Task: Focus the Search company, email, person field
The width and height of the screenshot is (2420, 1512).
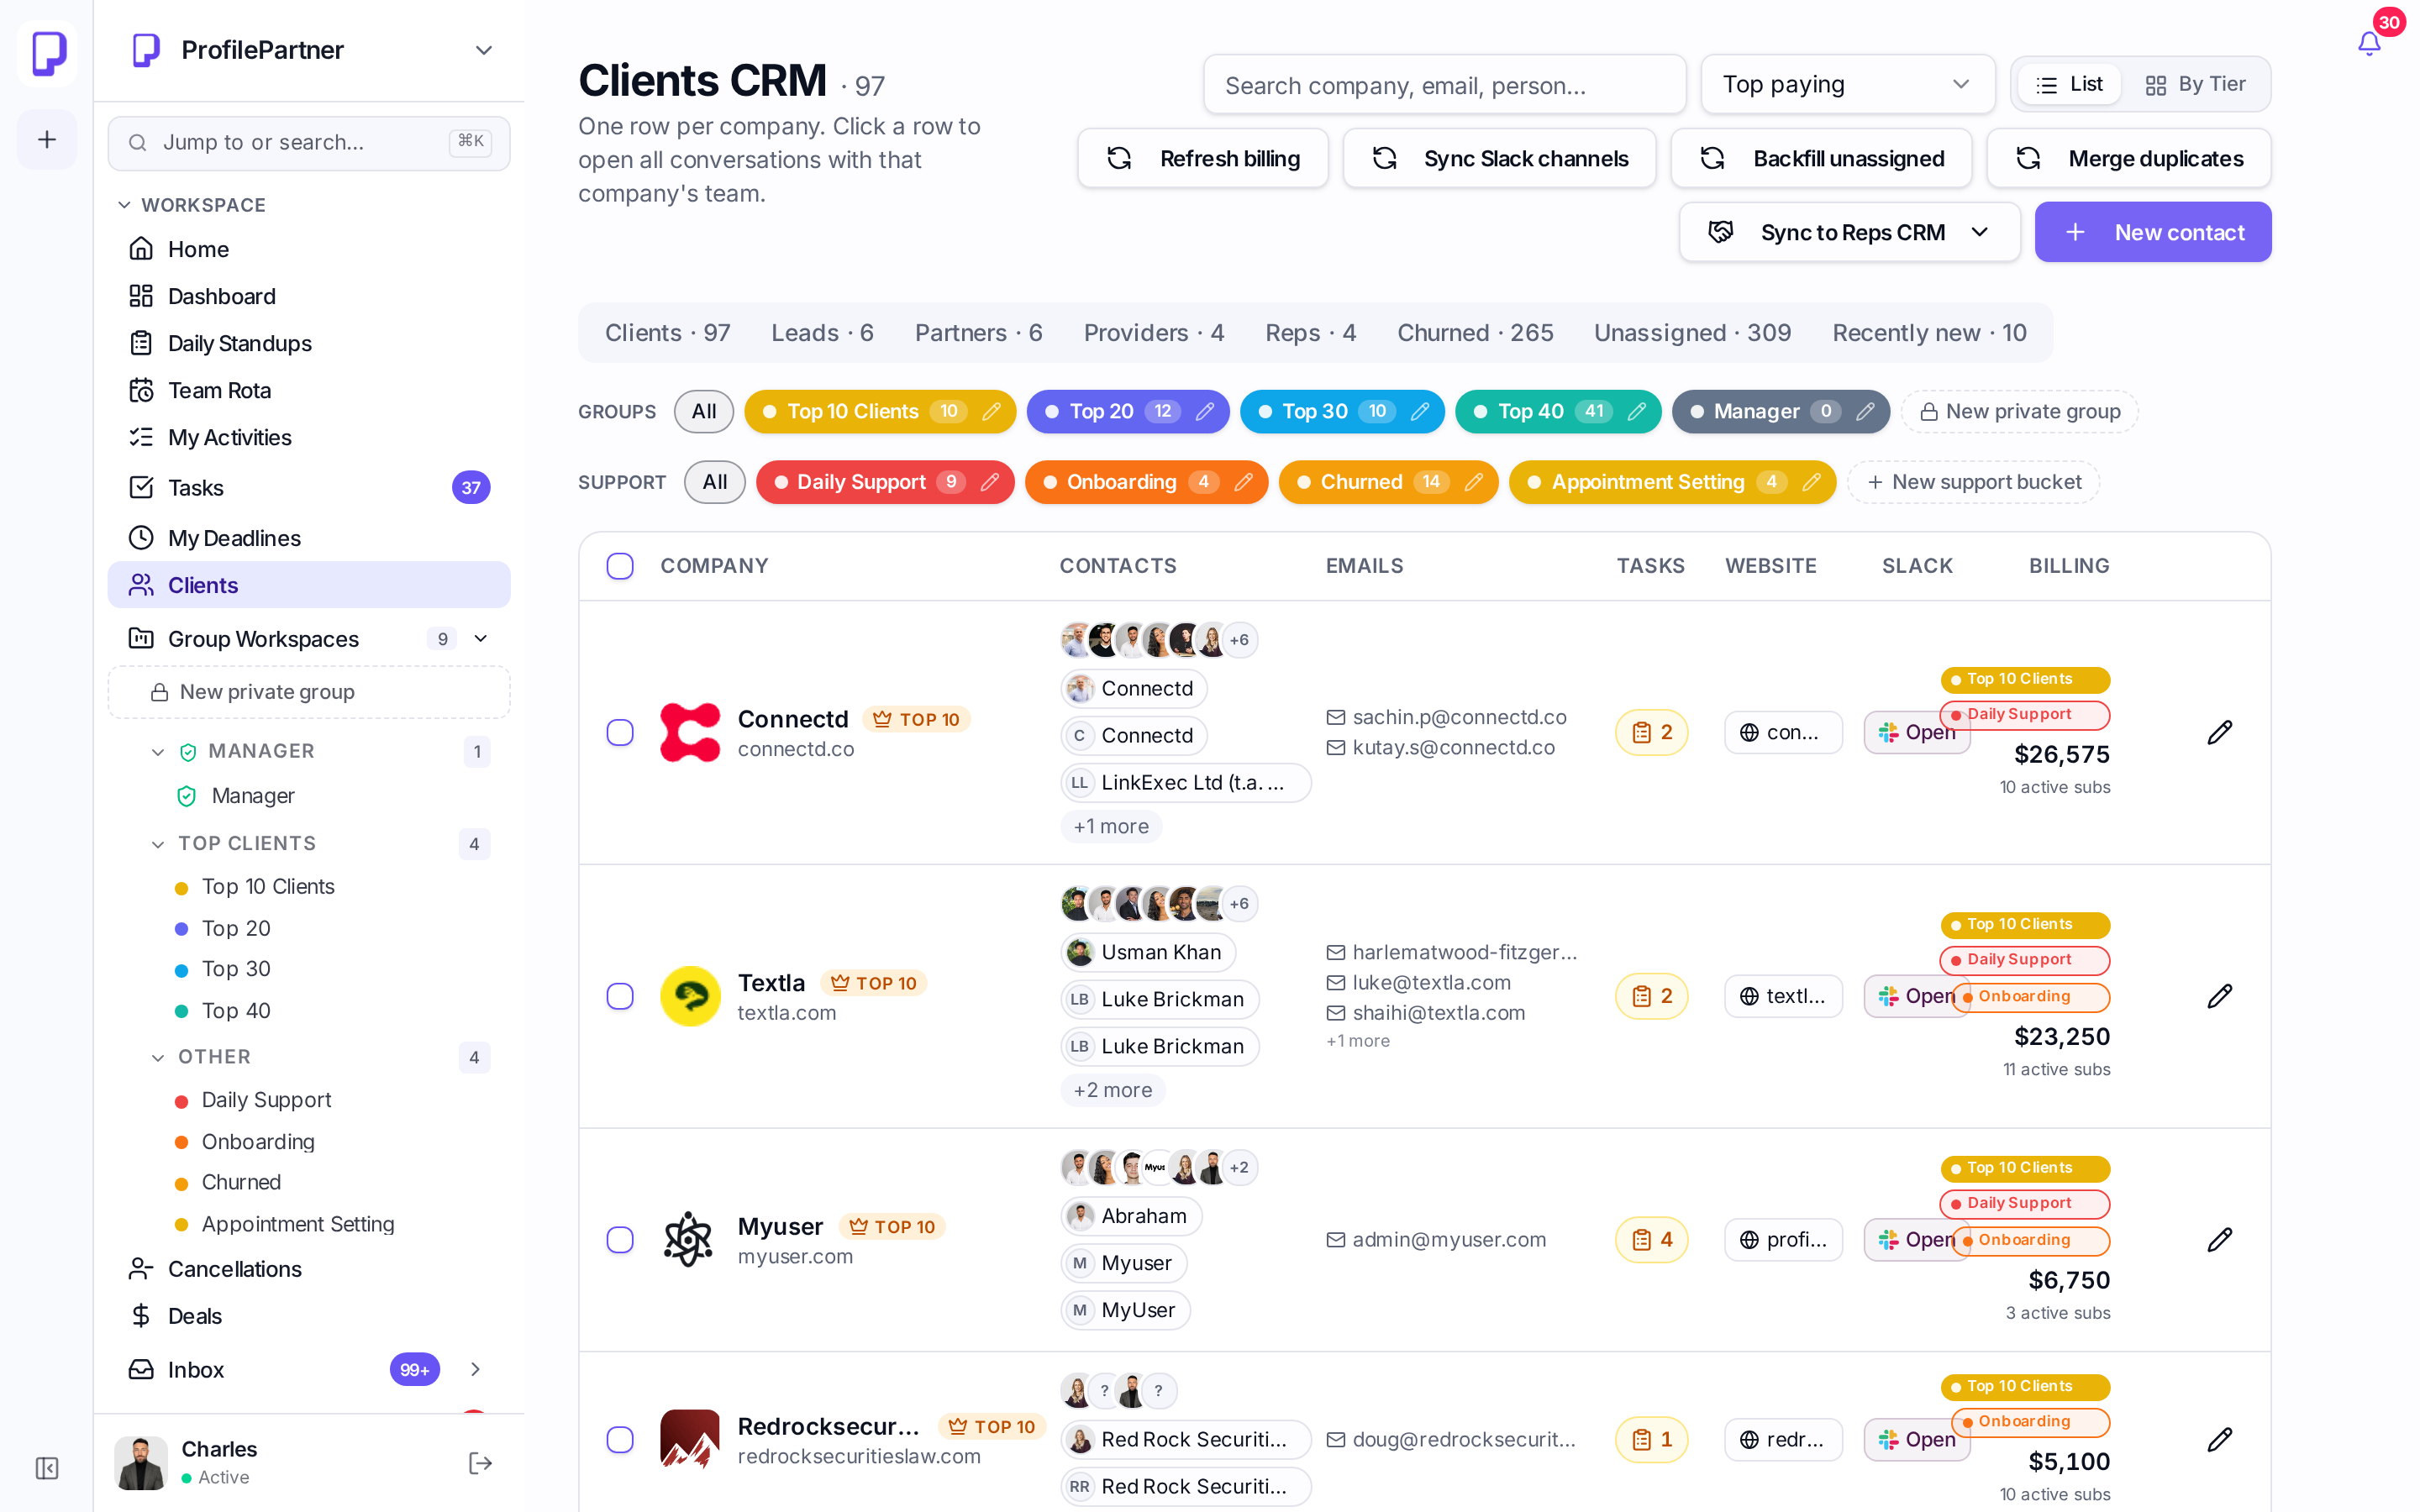Action: 1444,84
